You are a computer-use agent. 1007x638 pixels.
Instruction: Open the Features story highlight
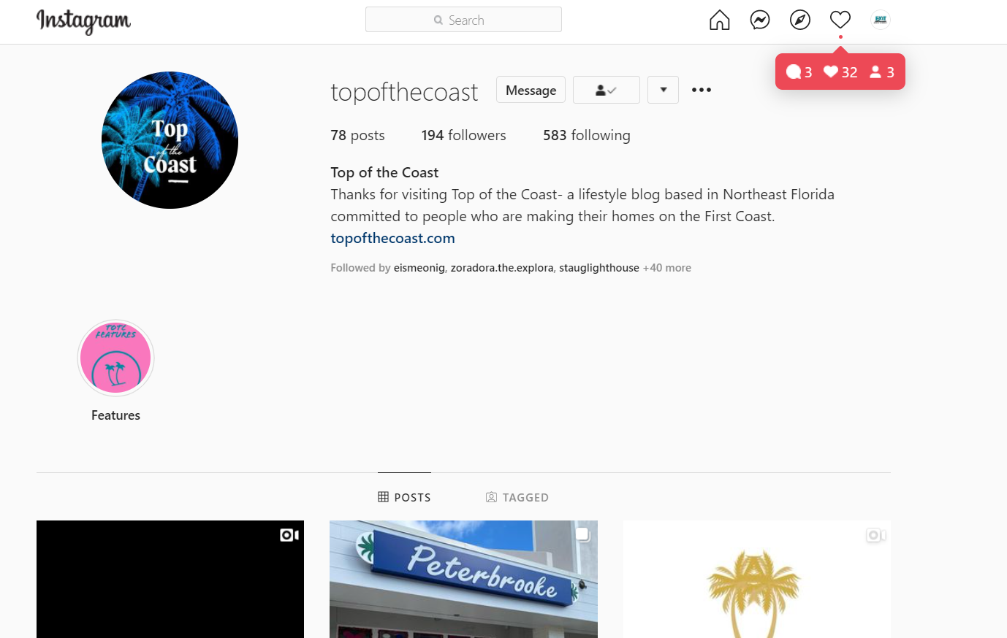pyautogui.click(x=115, y=358)
